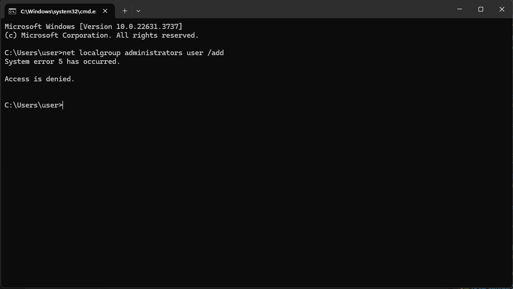This screenshot has height=289, width=513.
Task: Click the Microsoft Windows version line
Action: pos(93,27)
